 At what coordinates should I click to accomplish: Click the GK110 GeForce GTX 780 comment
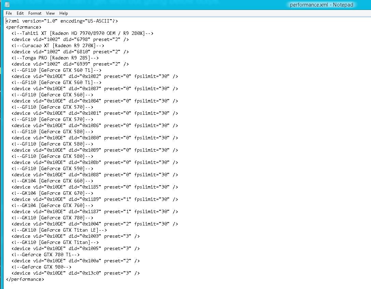pos(52,218)
